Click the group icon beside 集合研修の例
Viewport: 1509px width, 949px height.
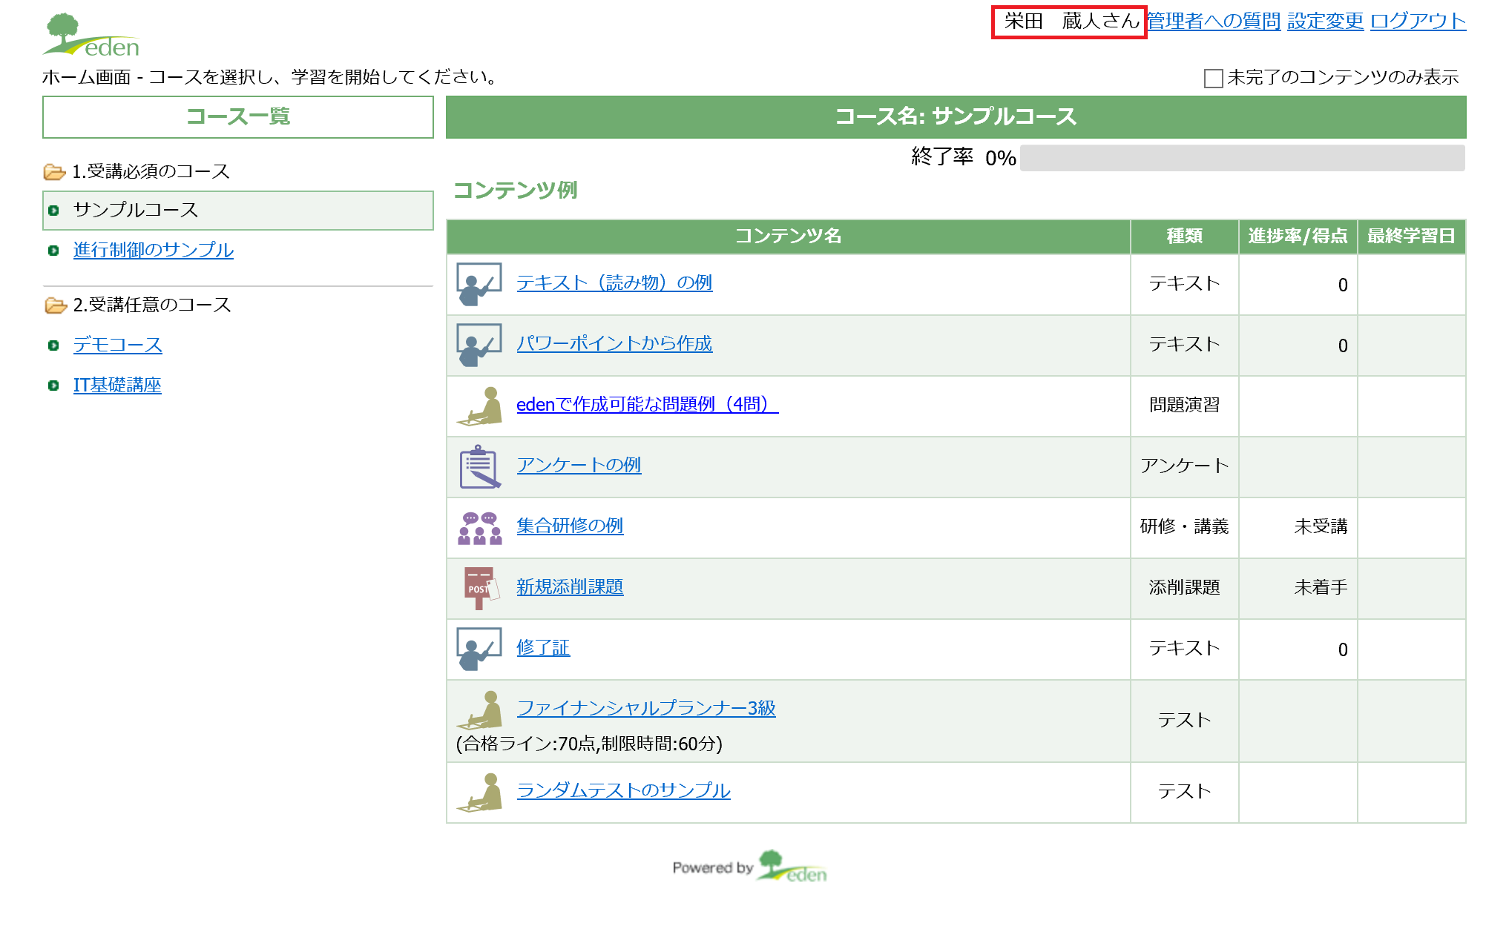click(479, 527)
